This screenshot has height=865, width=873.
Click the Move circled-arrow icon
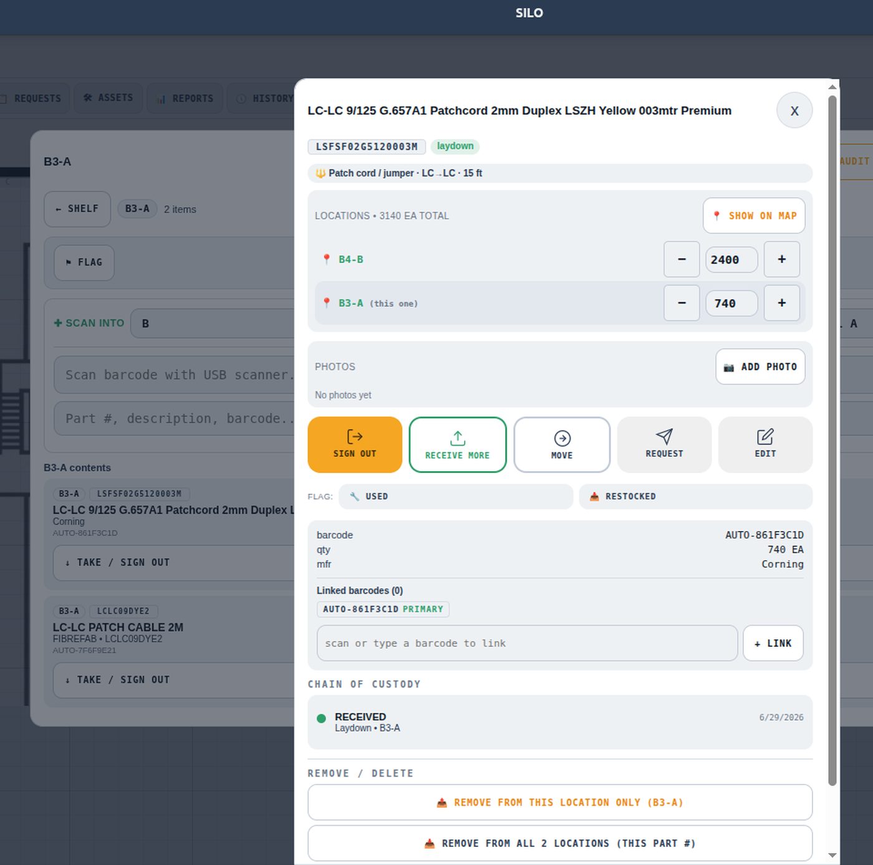pos(562,438)
